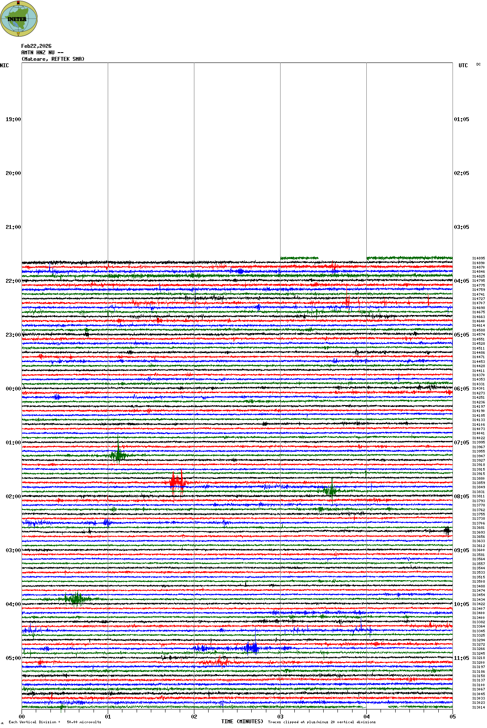Click the 03 minute axis tick label
This screenshot has width=487, height=728.
[x=281, y=717]
